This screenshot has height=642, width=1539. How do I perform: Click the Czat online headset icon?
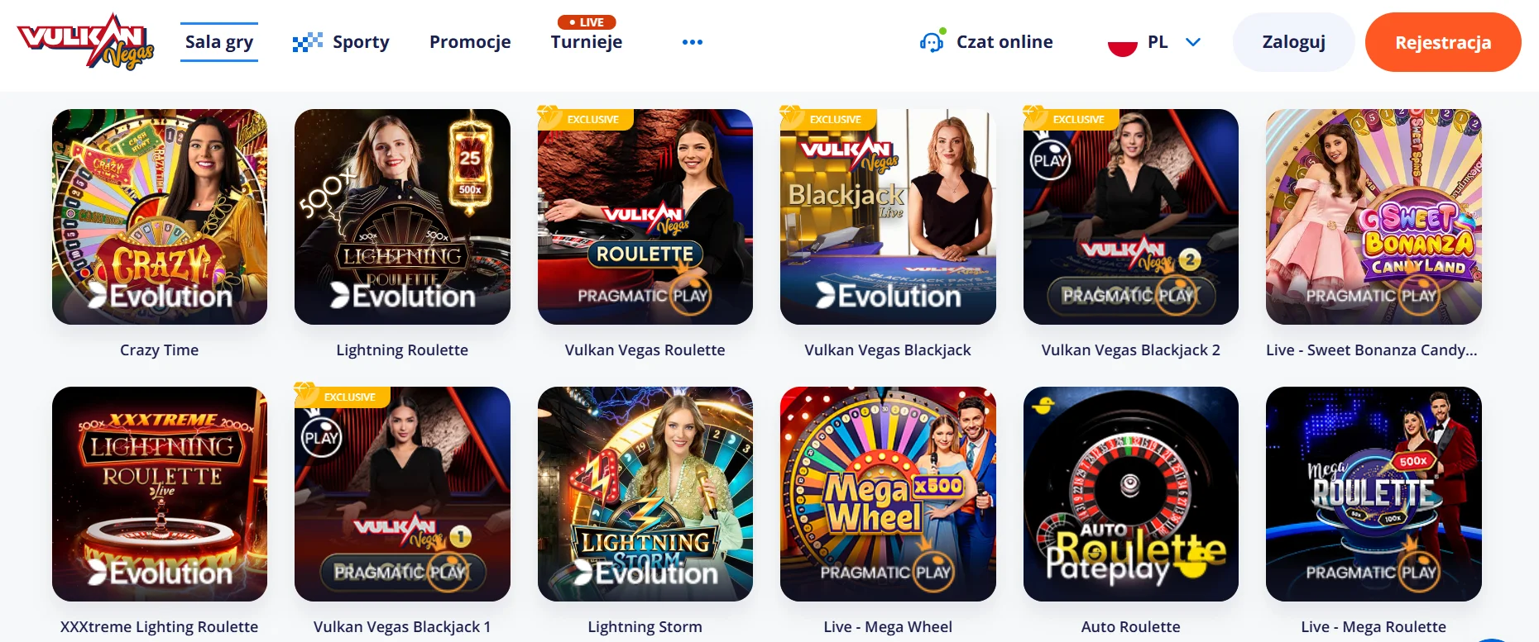(x=933, y=41)
